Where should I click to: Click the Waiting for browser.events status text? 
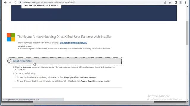[x=21, y=100]
